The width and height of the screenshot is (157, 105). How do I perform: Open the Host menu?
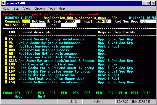pos(6,9)
